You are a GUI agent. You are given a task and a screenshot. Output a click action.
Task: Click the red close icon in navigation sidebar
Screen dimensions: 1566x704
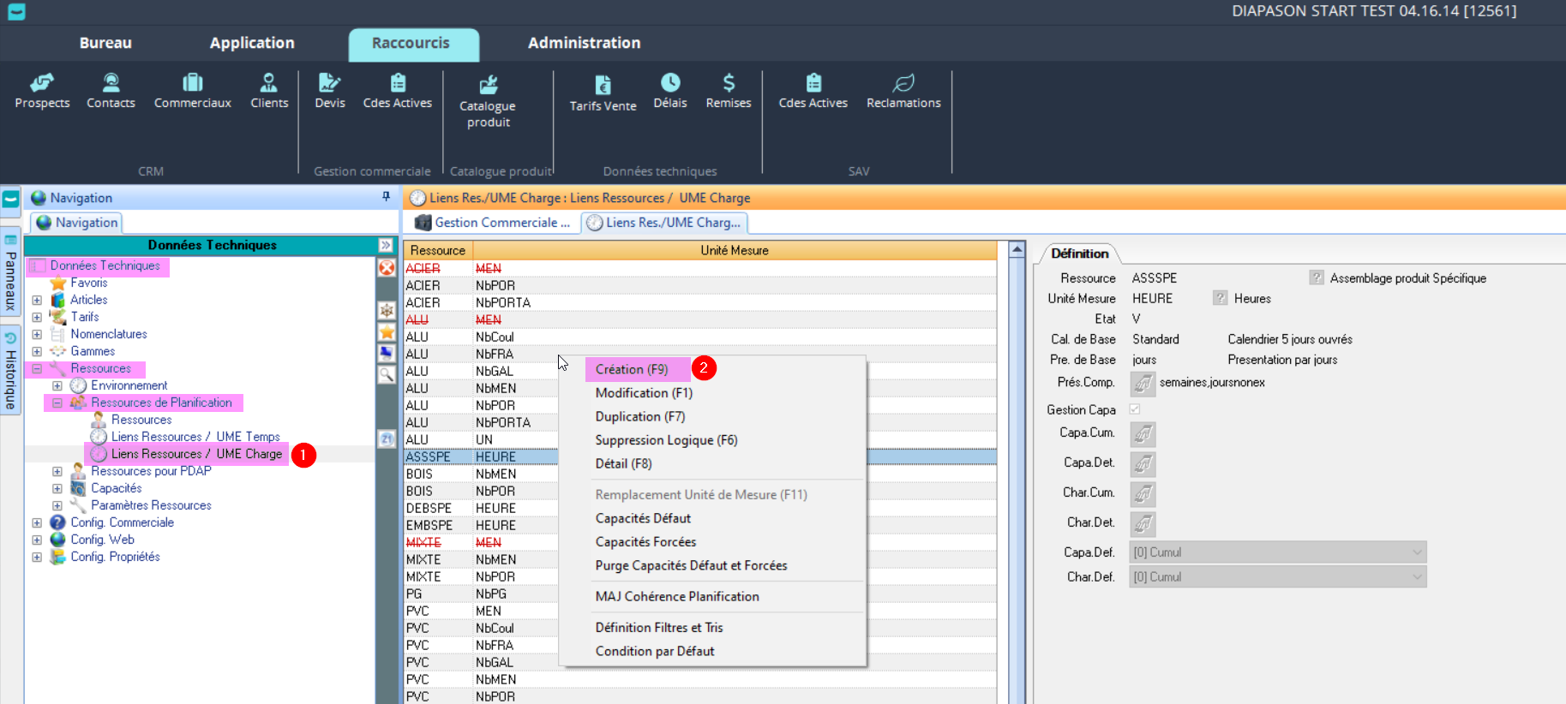[x=387, y=268]
